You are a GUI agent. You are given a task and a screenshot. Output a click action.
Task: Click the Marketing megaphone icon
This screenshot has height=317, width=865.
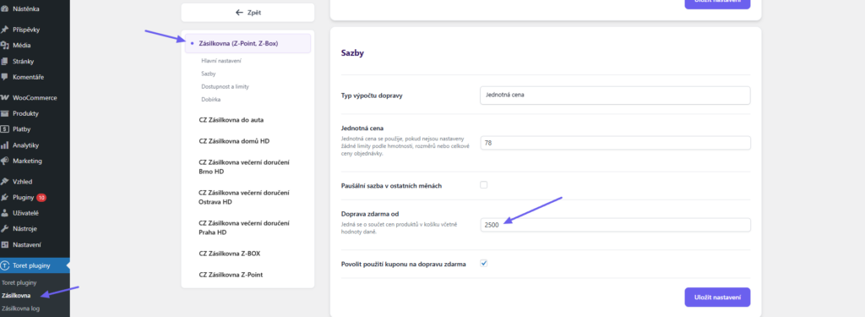click(5, 161)
